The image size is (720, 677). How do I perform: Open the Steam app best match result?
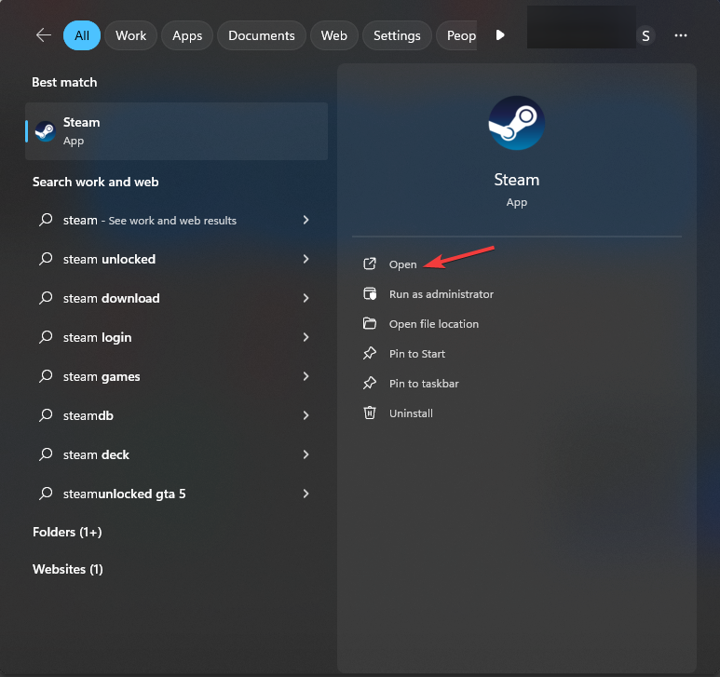coord(177,131)
